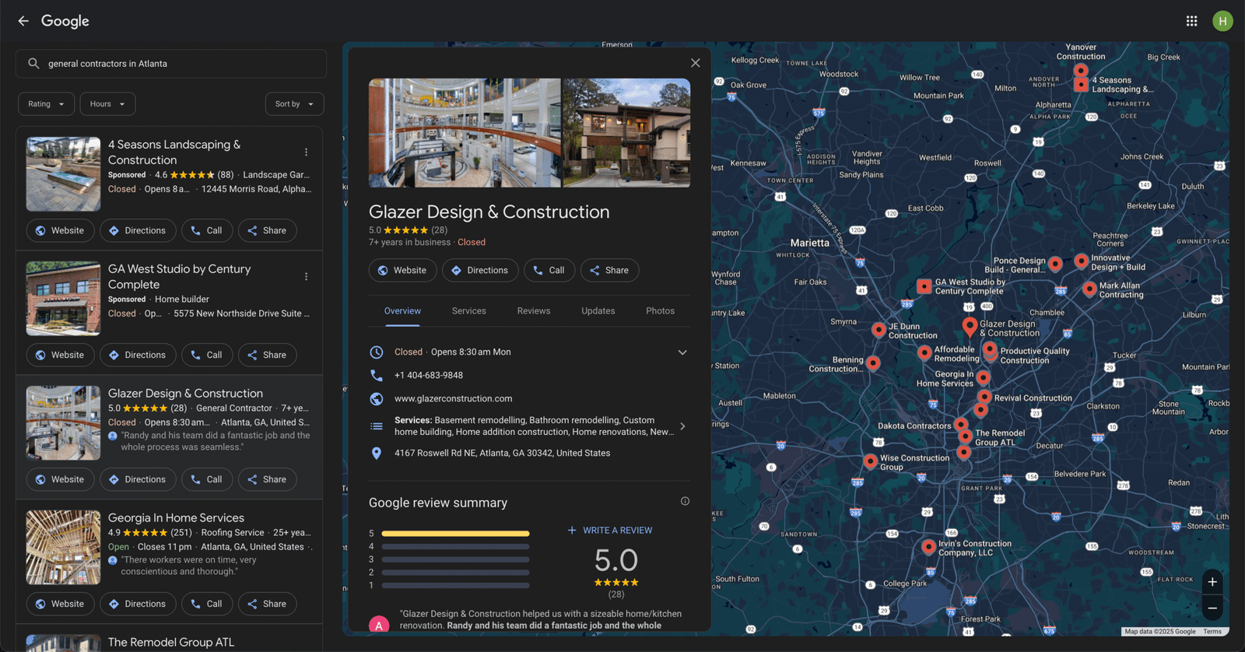Open more options for 4 Seasons Landscaping
The height and width of the screenshot is (652, 1245).
tap(306, 152)
